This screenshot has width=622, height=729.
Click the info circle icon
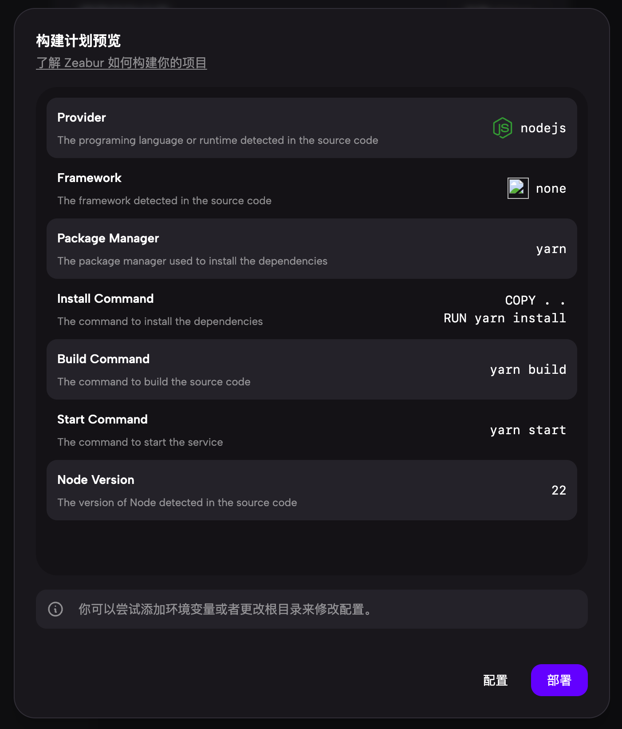pyautogui.click(x=55, y=609)
